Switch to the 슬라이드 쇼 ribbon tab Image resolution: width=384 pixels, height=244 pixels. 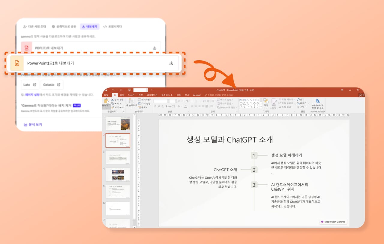point(167,95)
